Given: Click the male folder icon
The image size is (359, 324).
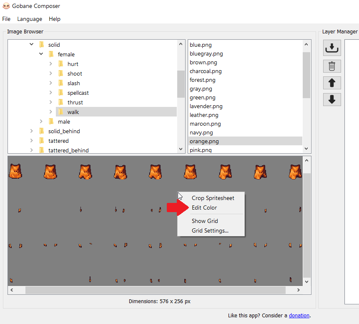Looking at the screenshot, I should [51, 121].
